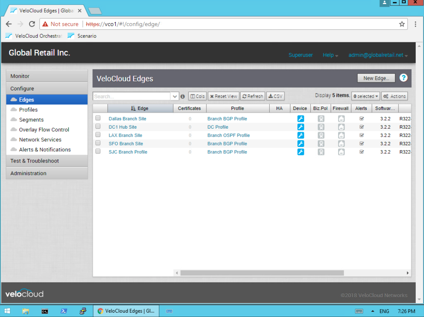
Task: Click the Reset View button
Action: tap(224, 96)
